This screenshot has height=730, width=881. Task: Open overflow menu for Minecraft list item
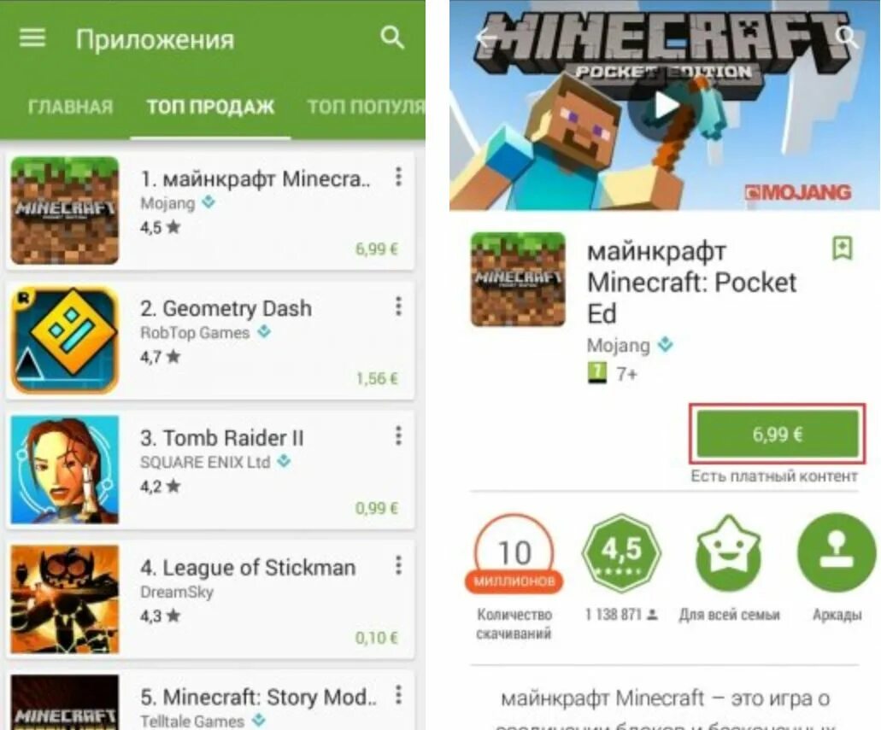[398, 177]
